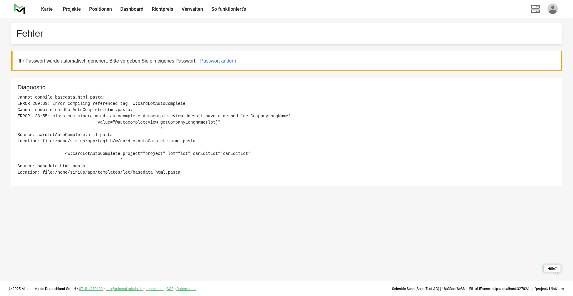This screenshot has width=573, height=296.
Task: Open the Karte menu item
Action: (47, 9)
